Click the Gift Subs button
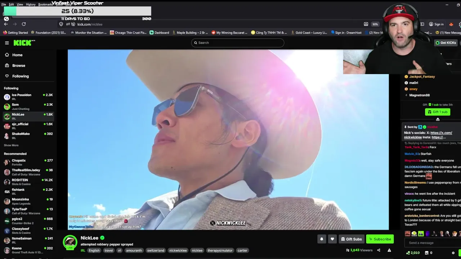 351,239
